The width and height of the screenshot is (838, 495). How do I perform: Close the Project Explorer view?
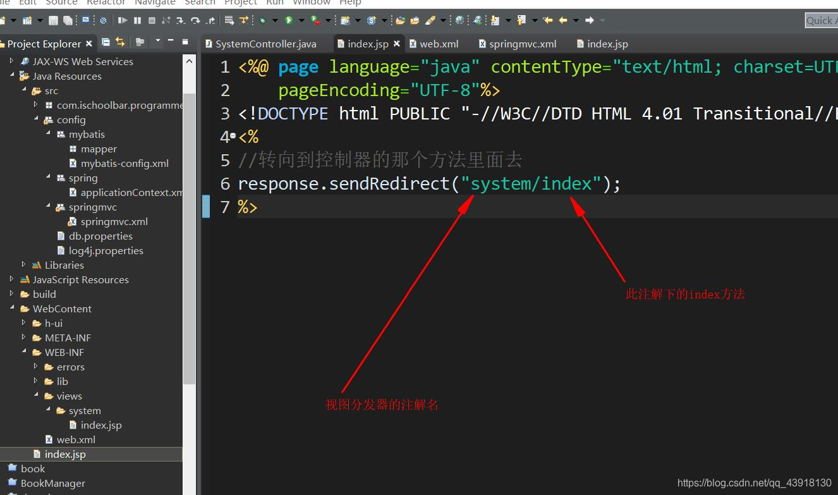click(x=89, y=44)
